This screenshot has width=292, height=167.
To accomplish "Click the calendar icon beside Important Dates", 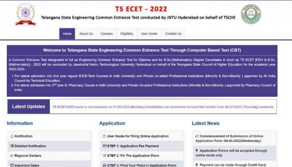I will [x=12, y=165].
